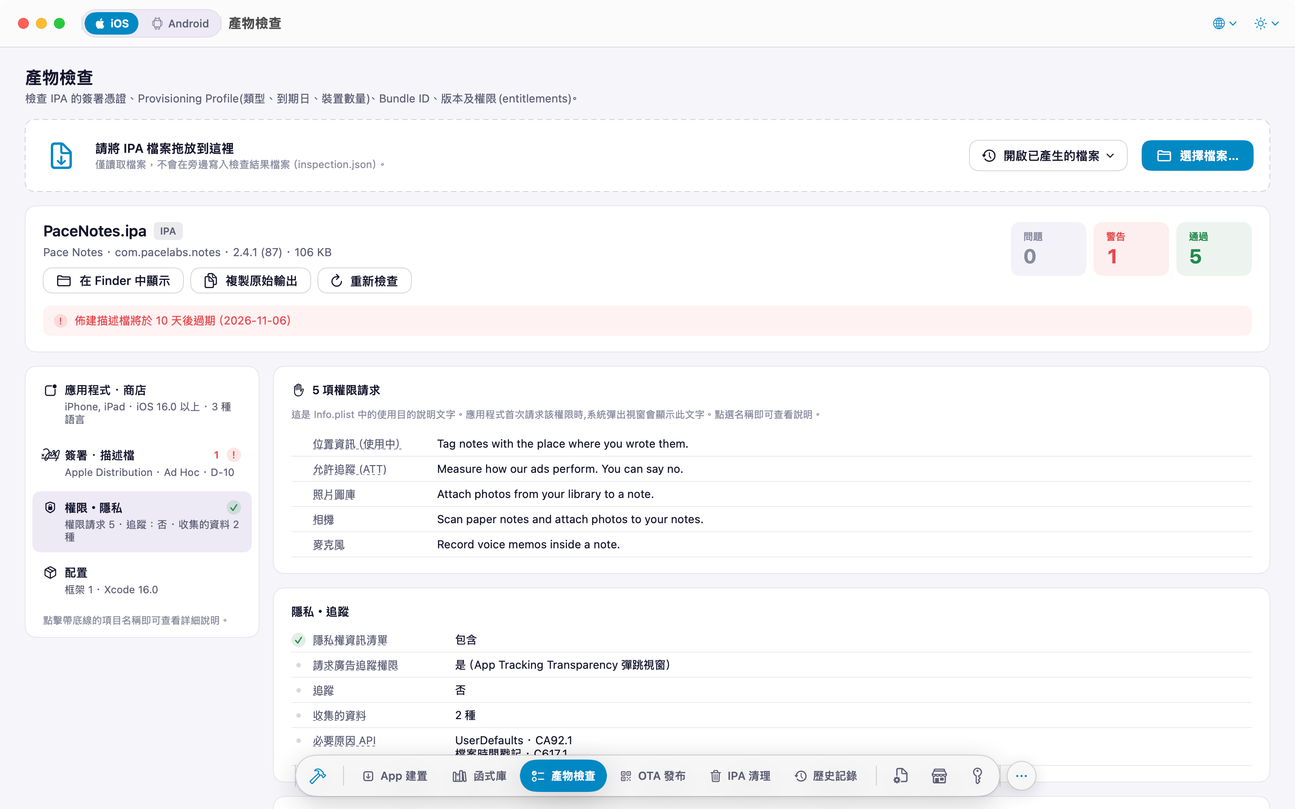Viewport: 1295px width, 809px height.
Task: Select the 產物檢查 tab in dock
Action: coord(563,776)
